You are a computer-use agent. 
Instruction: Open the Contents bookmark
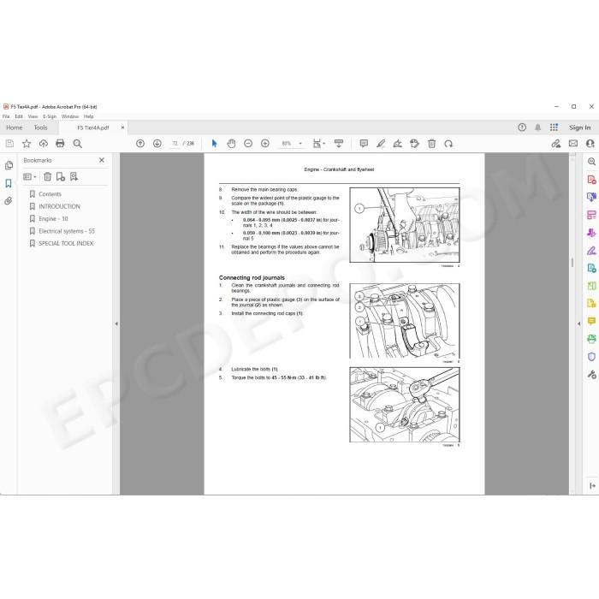50,194
